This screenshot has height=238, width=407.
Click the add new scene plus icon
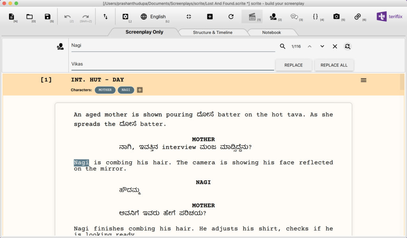point(210,17)
